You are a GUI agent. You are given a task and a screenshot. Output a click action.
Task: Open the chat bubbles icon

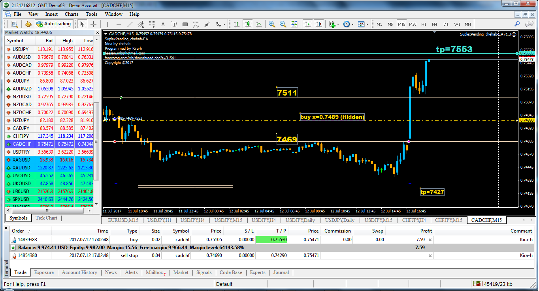(x=530, y=24)
